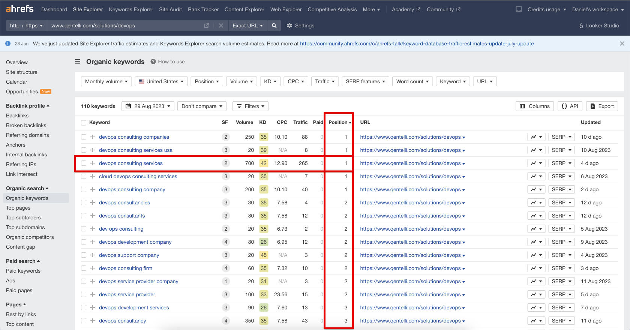Open the entered URL in new tab icon
The height and width of the screenshot is (330, 630).
206,25
